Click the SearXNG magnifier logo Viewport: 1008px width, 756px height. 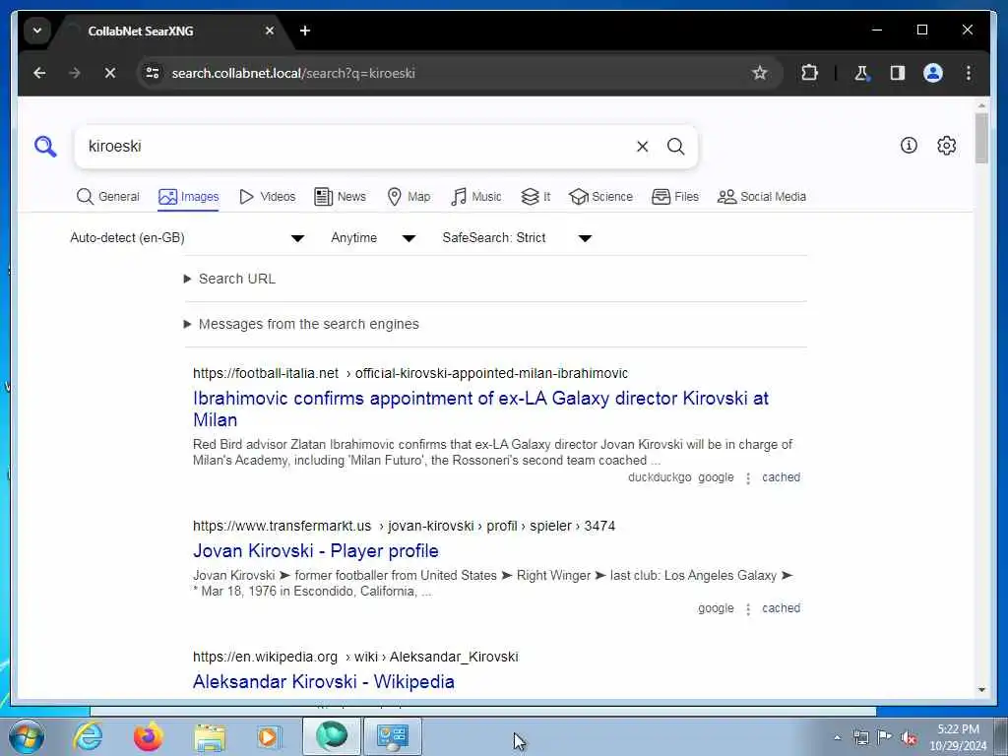coord(45,147)
